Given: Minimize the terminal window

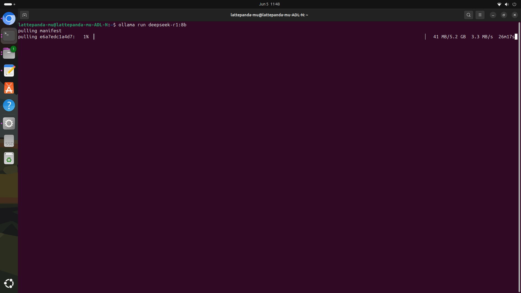Looking at the screenshot, I should (493, 15).
